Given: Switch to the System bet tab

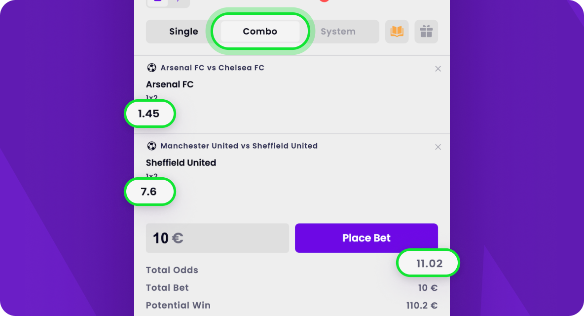Looking at the screenshot, I should coord(338,32).
